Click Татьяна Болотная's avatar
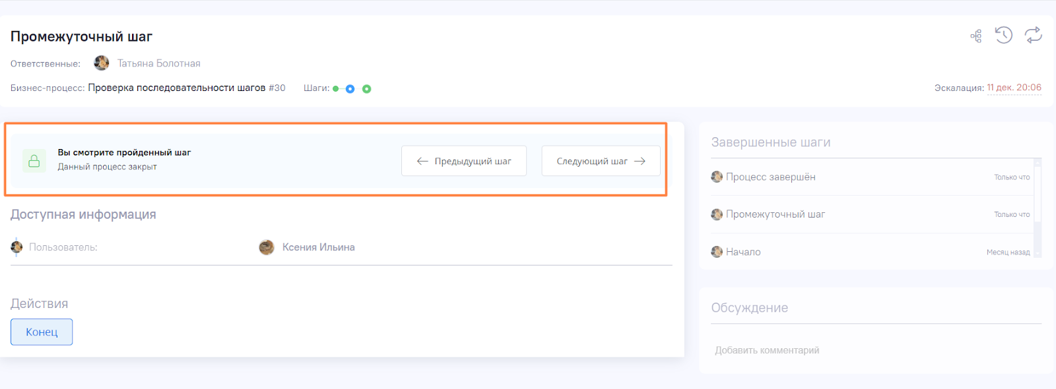 click(x=102, y=63)
